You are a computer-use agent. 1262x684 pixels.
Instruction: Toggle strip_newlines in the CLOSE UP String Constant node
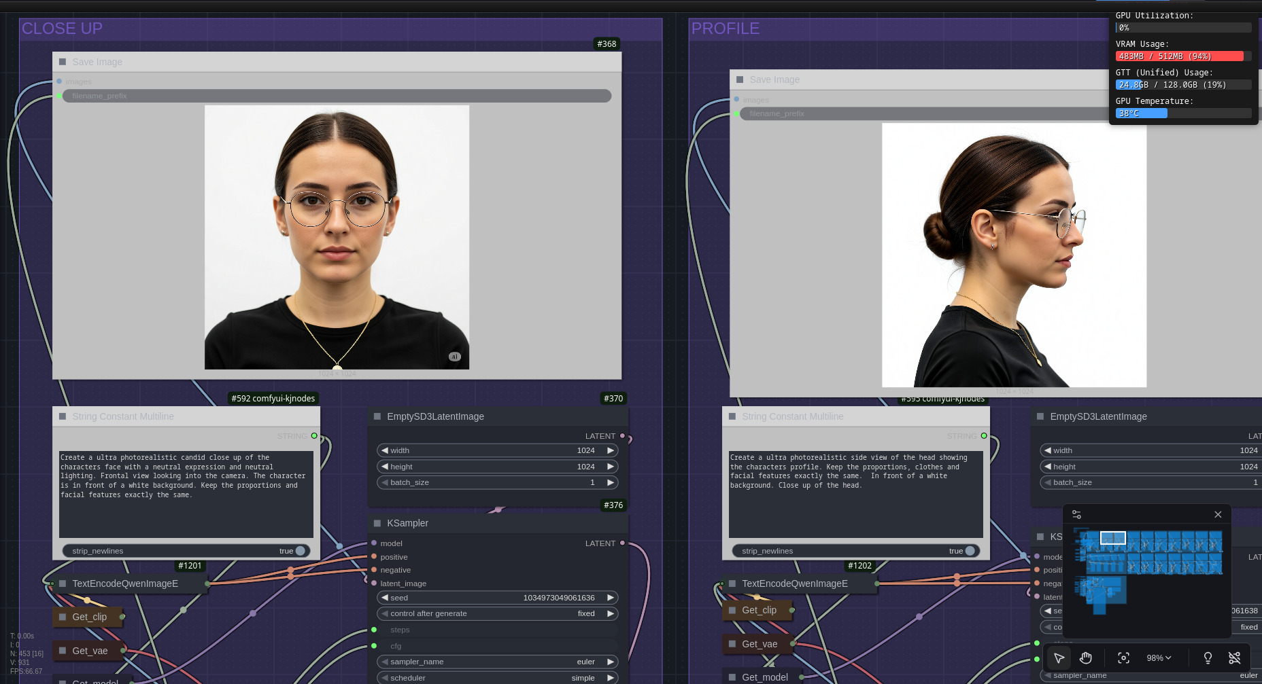(x=300, y=551)
